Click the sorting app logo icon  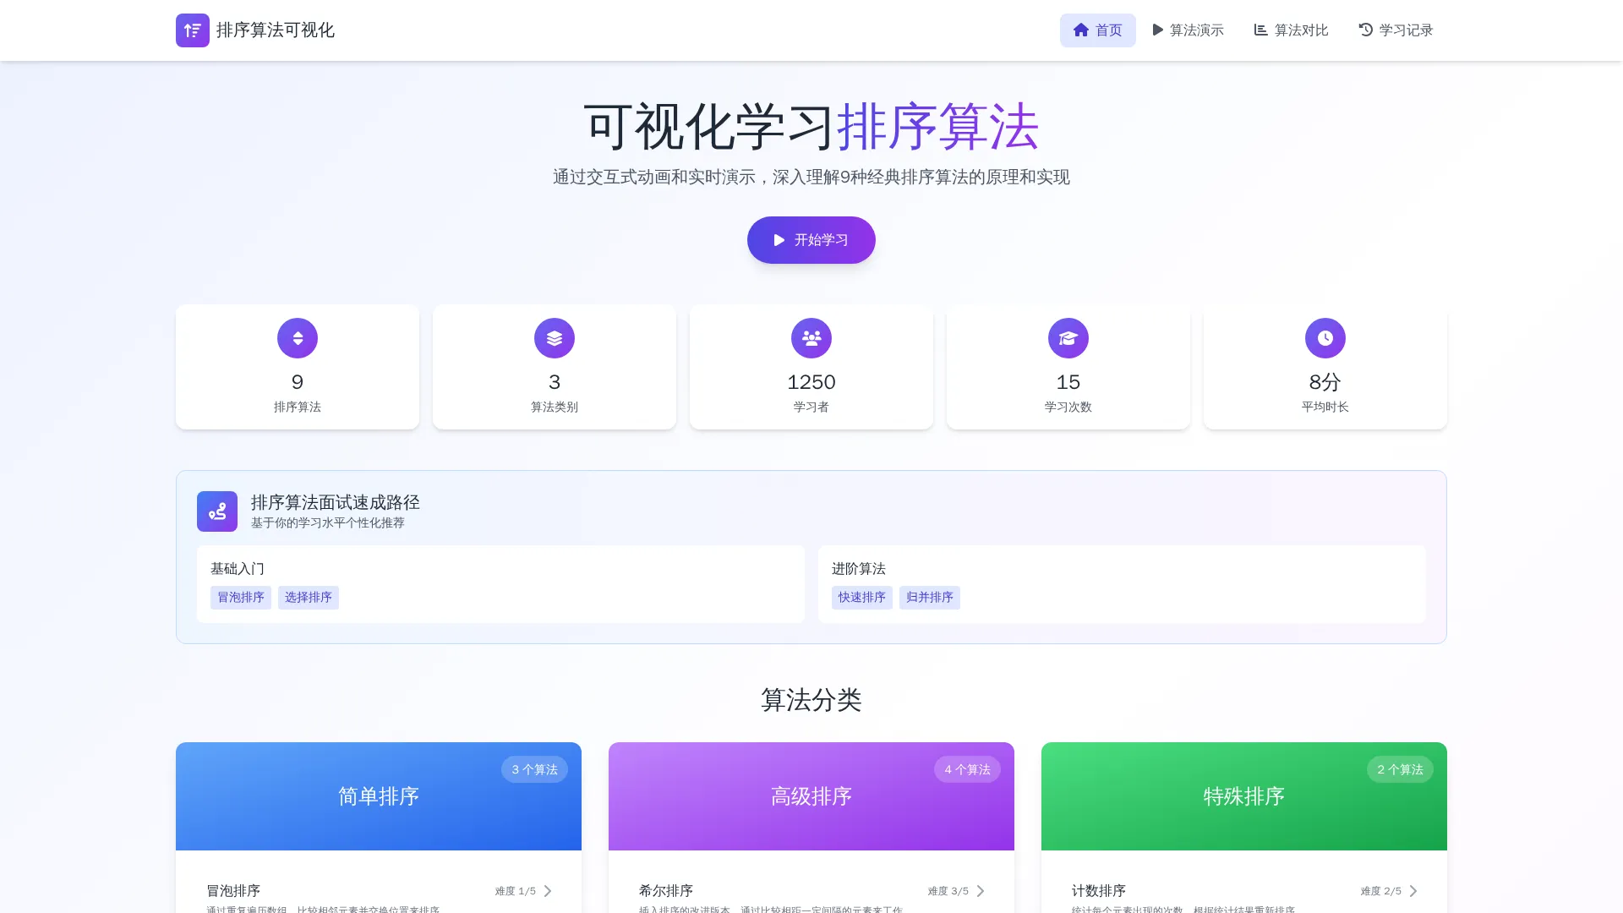coord(192,30)
